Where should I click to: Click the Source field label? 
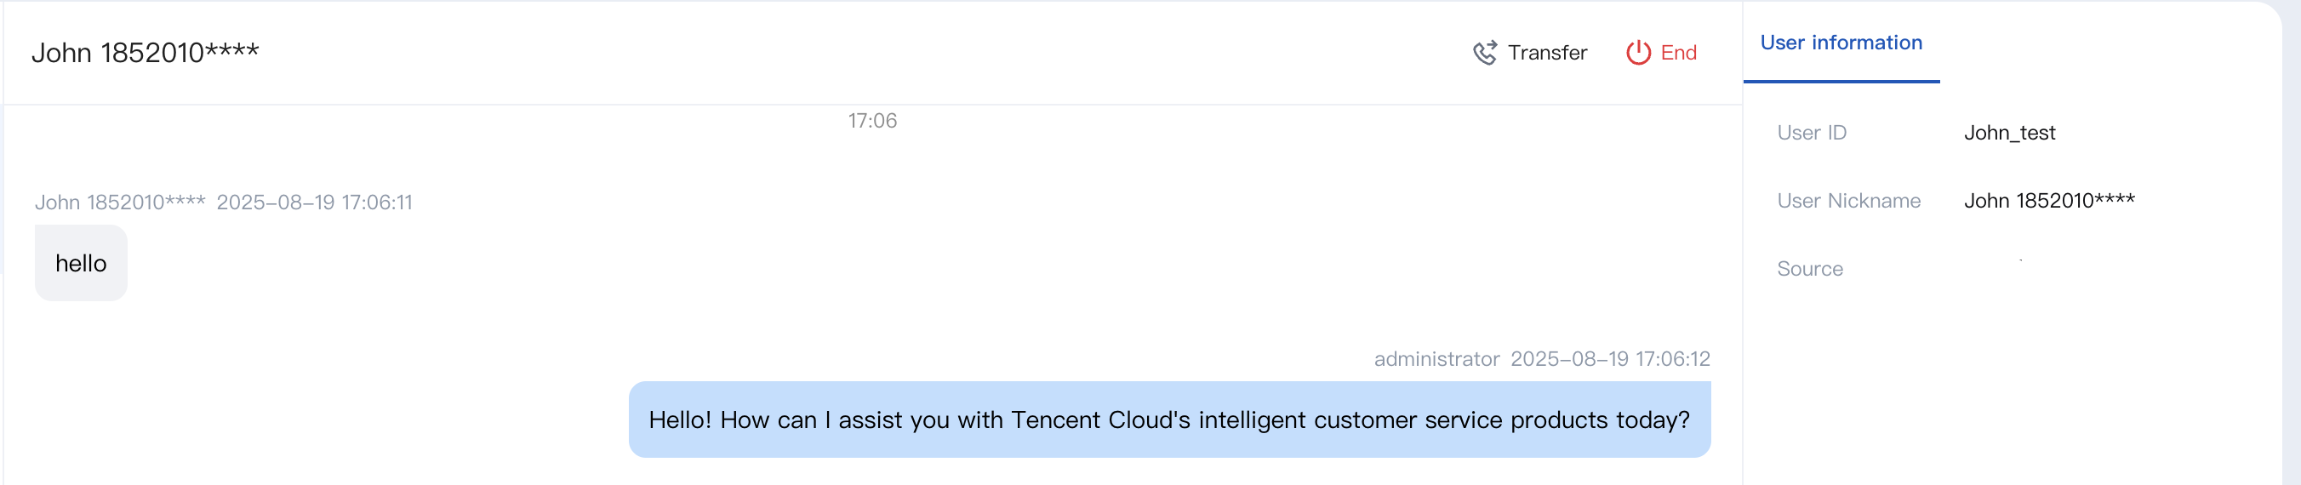point(1809,269)
